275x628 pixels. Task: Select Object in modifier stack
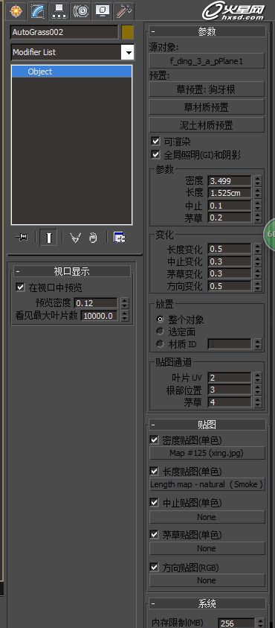point(72,72)
